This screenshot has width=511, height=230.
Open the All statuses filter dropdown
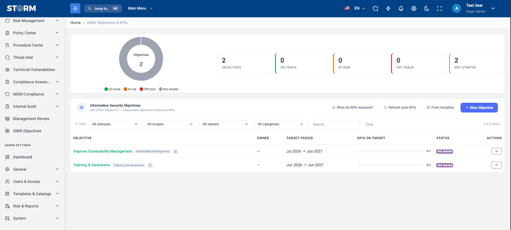coord(115,124)
